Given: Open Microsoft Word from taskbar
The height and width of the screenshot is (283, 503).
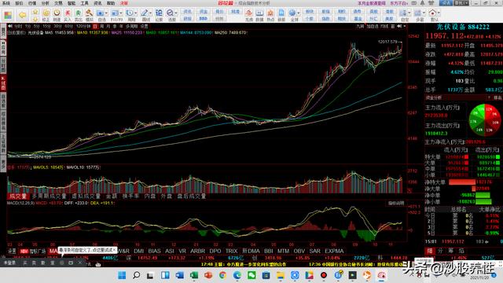Looking at the screenshot, I should [180, 275].
